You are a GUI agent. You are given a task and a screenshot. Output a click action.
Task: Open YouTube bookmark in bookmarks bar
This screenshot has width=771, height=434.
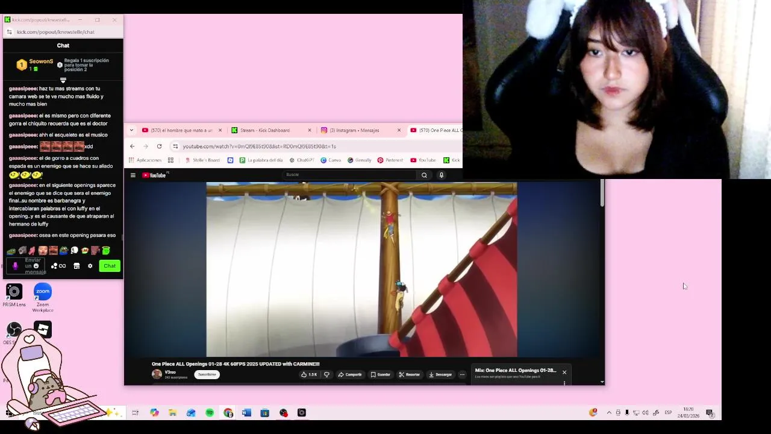tap(423, 160)
